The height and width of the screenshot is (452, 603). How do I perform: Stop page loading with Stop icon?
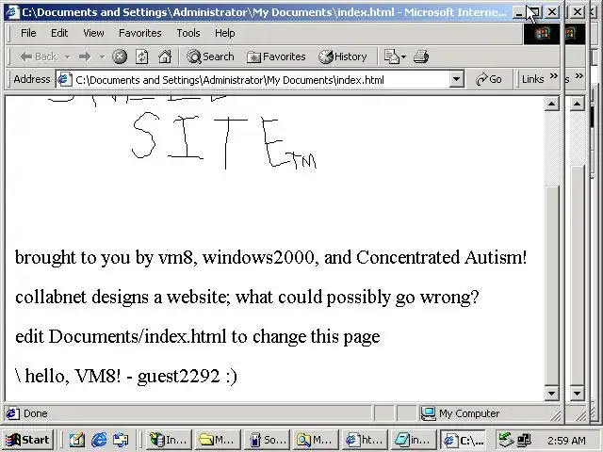(120, 56)
